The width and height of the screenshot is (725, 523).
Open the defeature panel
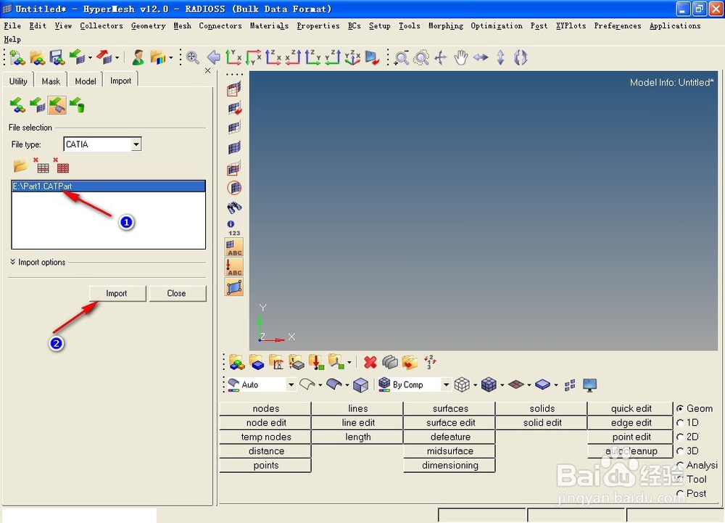click(x=450, y=437)
